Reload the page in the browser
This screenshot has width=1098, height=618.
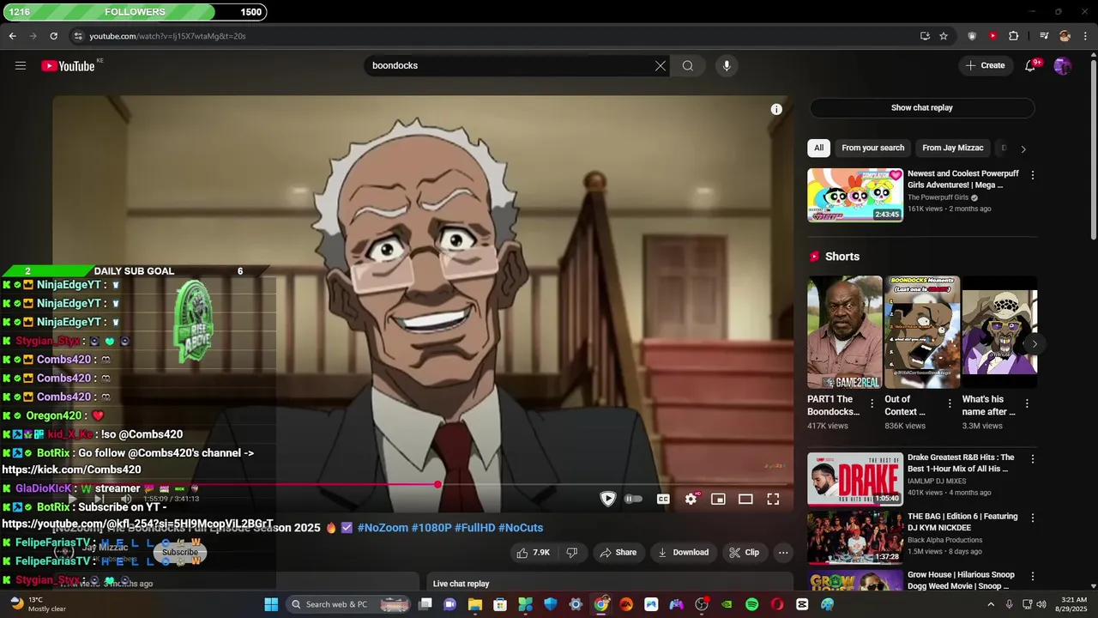[x=53, y=36]
